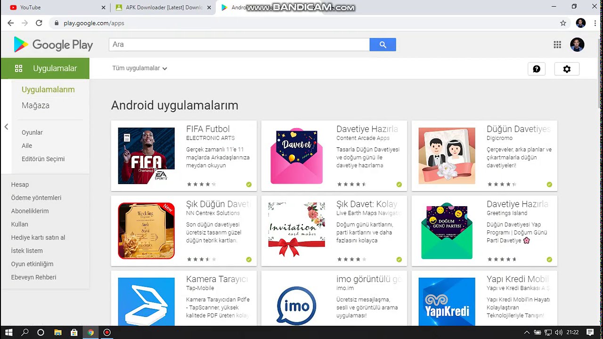Open the Bandicam recorder taskbar icon
603x339 pixels.
pyautogui.click(x=107, y=332)
